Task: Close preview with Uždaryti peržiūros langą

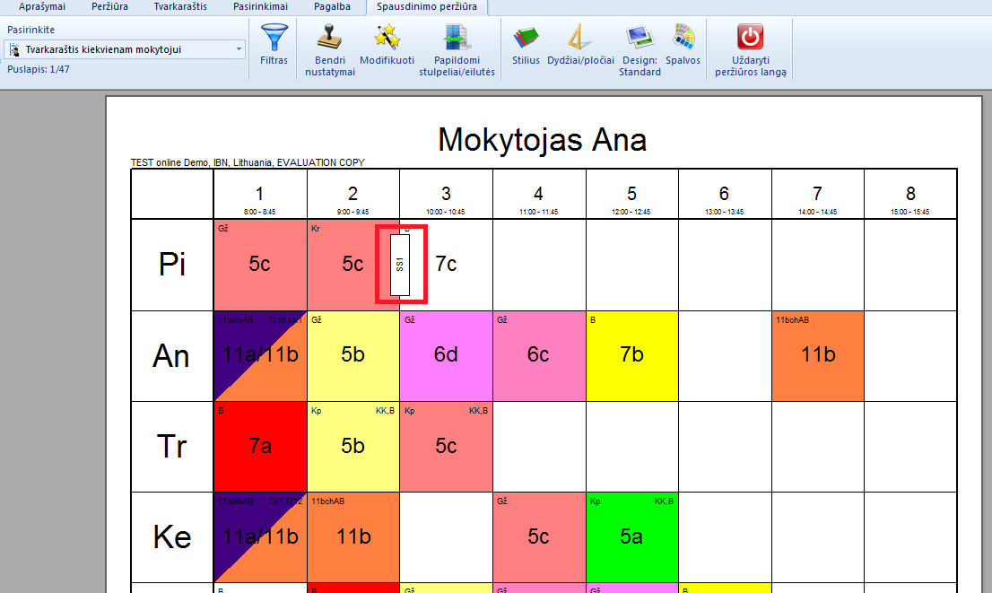Action: pos(752,49)
